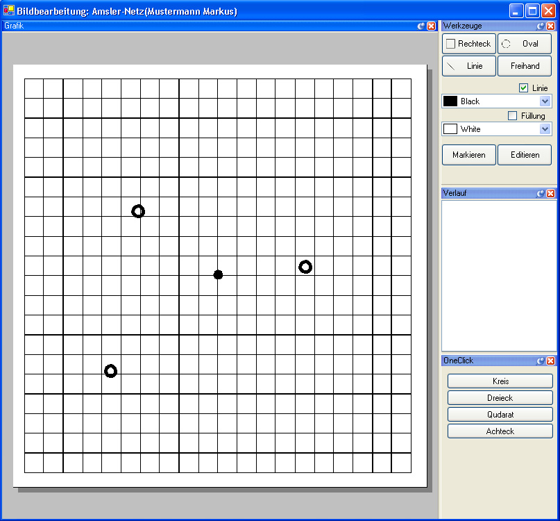
Task: Click the Werkzeuge panel title
Action: click(462, 26)
